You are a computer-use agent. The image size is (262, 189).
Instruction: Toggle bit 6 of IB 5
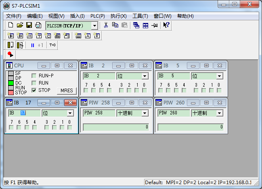click(x=168, y=91)
